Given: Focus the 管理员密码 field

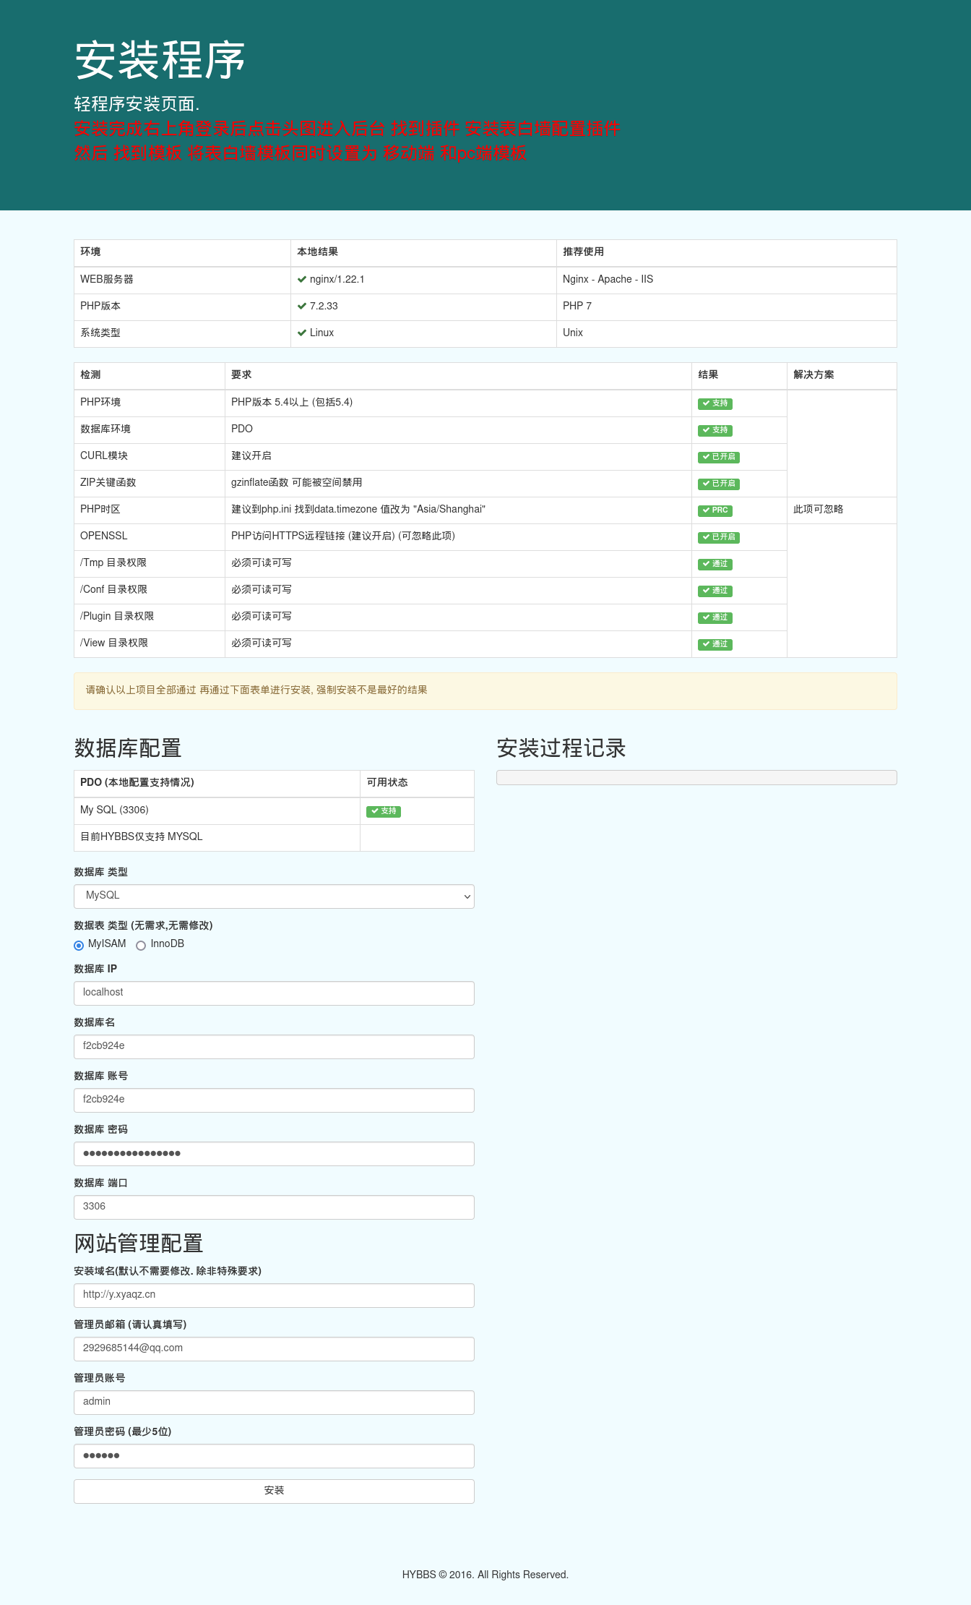Looking at the screenshot, I should (x=274, y=1456).
